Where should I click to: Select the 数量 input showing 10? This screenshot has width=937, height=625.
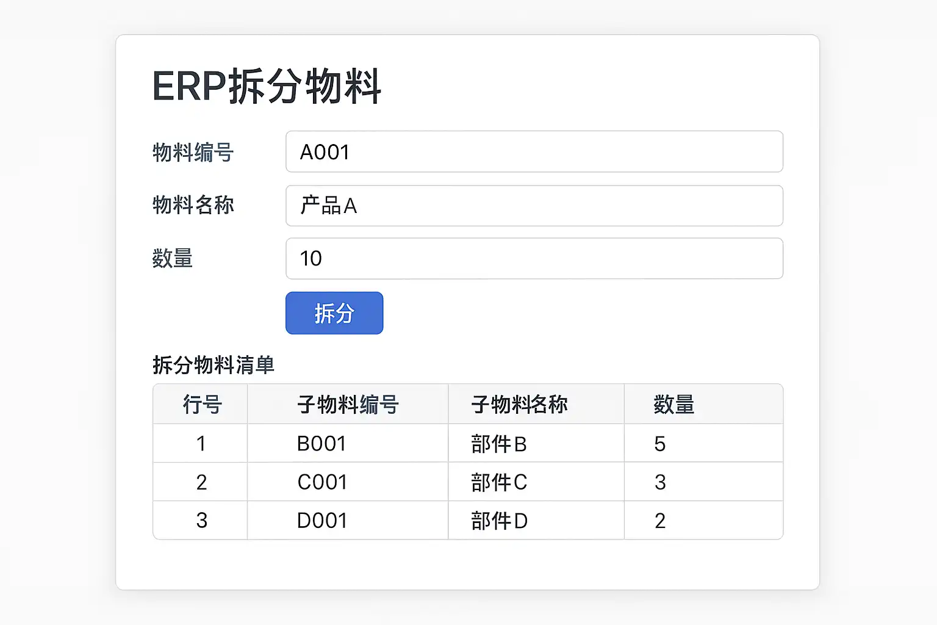pos(534,259)
